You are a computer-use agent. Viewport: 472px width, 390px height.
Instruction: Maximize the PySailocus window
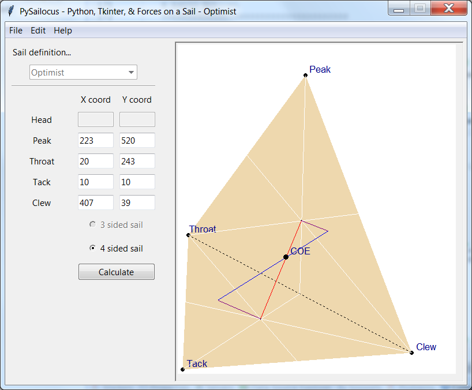[420, 8]
